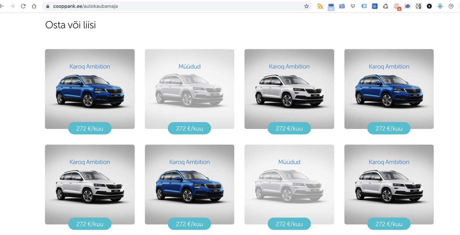Click the blue download arrow extension
This screenshot has width=460, height=235.
pyautogui.click(x=440, y=6)
